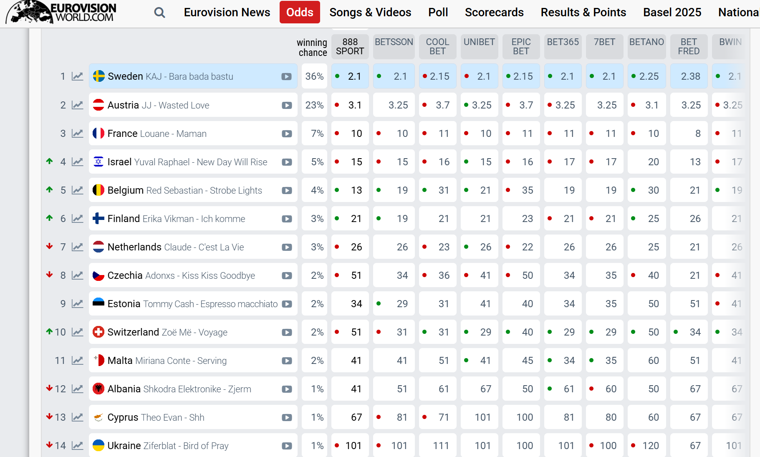Play Israel's New Day Will Rise video

pyautogui.click(x=287, y=162)
